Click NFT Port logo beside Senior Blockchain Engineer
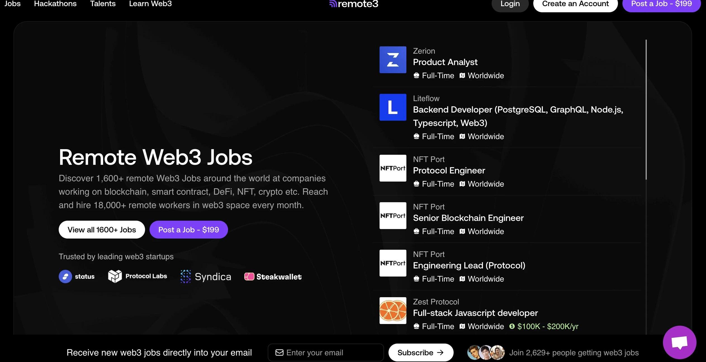Viewport: 706px width, 362px height. tap(393, 216)
